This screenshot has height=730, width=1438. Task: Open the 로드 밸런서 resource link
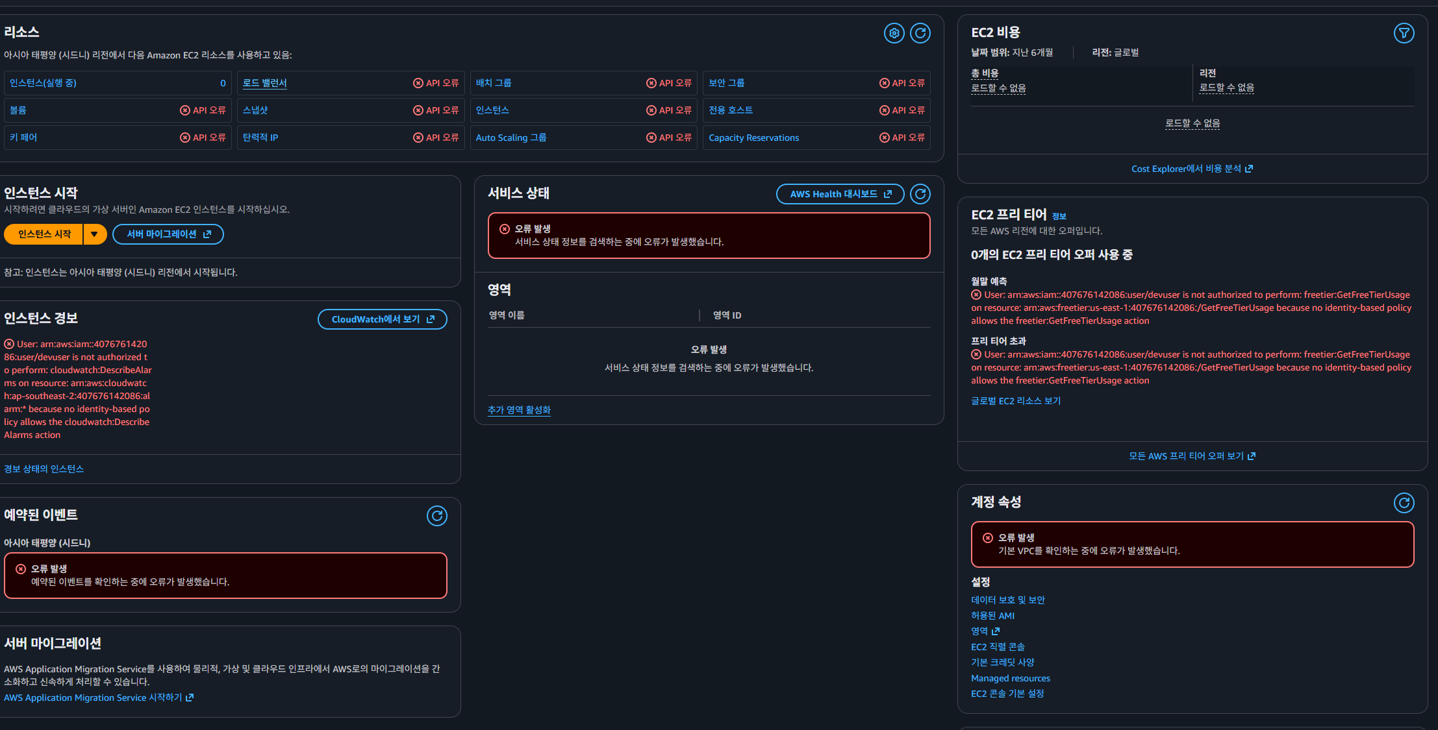(x=265, y=83)
